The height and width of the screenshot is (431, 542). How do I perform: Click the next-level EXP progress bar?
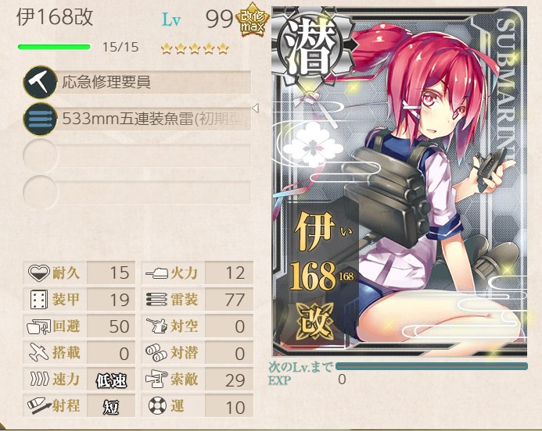click(x=432, y=366)
